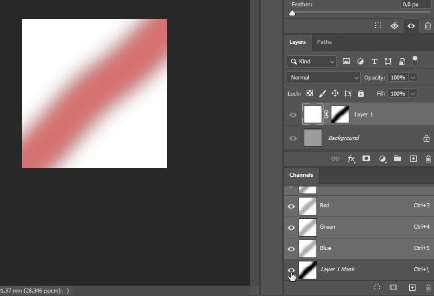Lock image pixels brush icon
434x296 pixels.
coord(322,93)
